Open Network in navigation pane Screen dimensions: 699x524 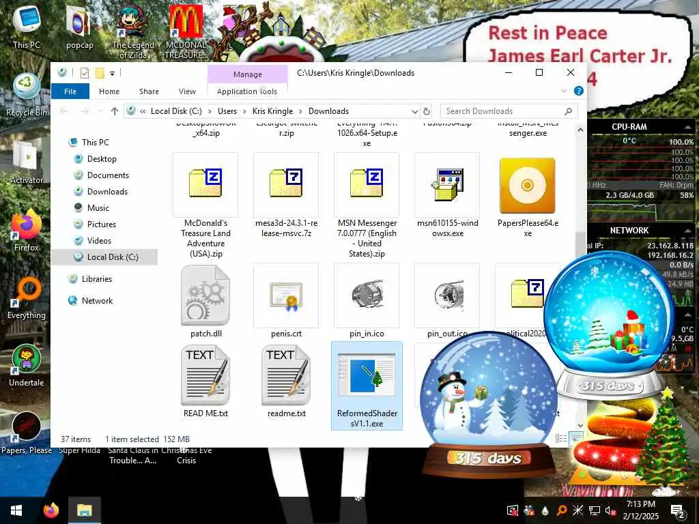(x=97, y=301)
